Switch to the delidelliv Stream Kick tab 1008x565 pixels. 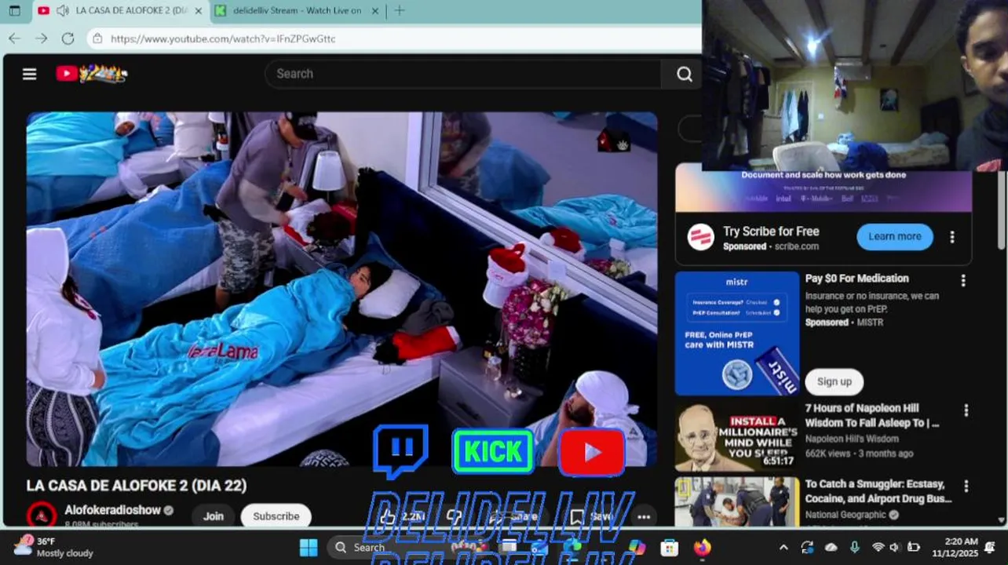point(297,11)
